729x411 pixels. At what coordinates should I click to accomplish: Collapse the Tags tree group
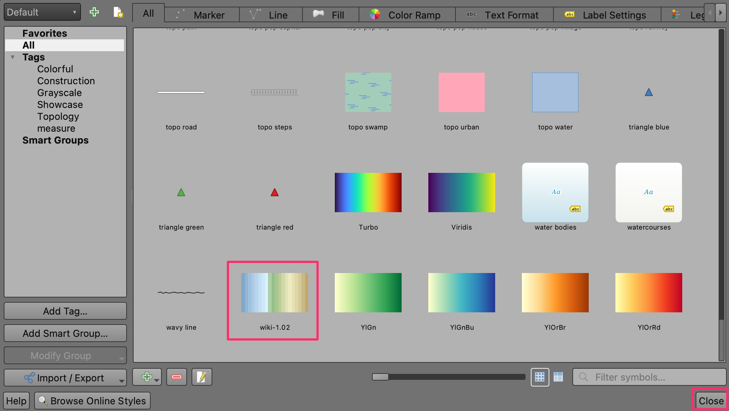13,57
